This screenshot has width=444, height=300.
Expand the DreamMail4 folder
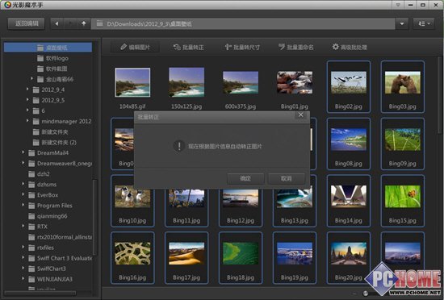(x=23, y=152)
